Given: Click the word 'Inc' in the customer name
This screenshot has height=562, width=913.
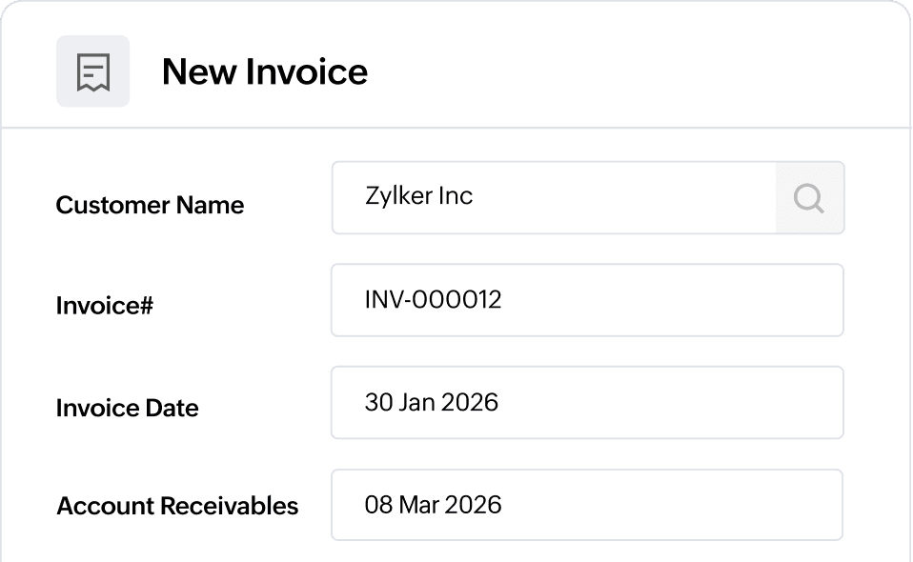Looking at the screenshot, I should pos(456,197).
